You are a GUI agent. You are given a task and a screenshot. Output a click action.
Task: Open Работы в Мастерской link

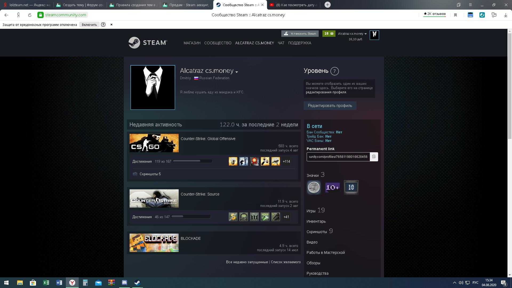pos(326,253)
